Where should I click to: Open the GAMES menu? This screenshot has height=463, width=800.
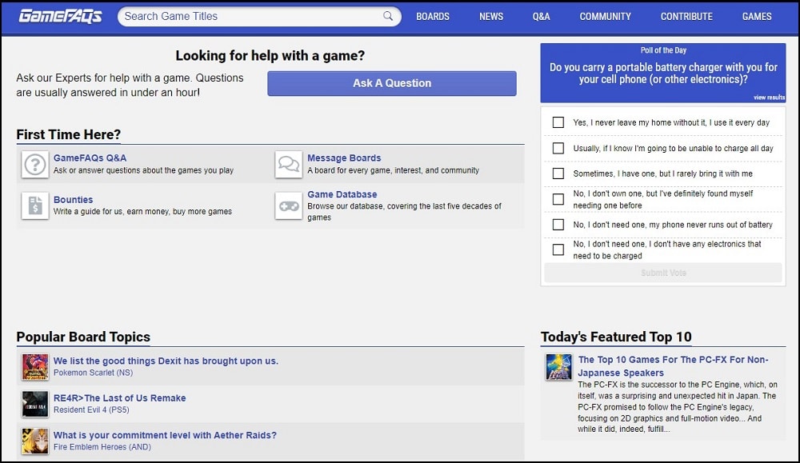coord(757,16)
